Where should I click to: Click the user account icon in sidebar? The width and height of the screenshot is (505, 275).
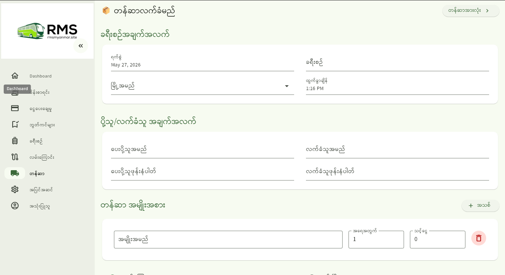(15, 206)
